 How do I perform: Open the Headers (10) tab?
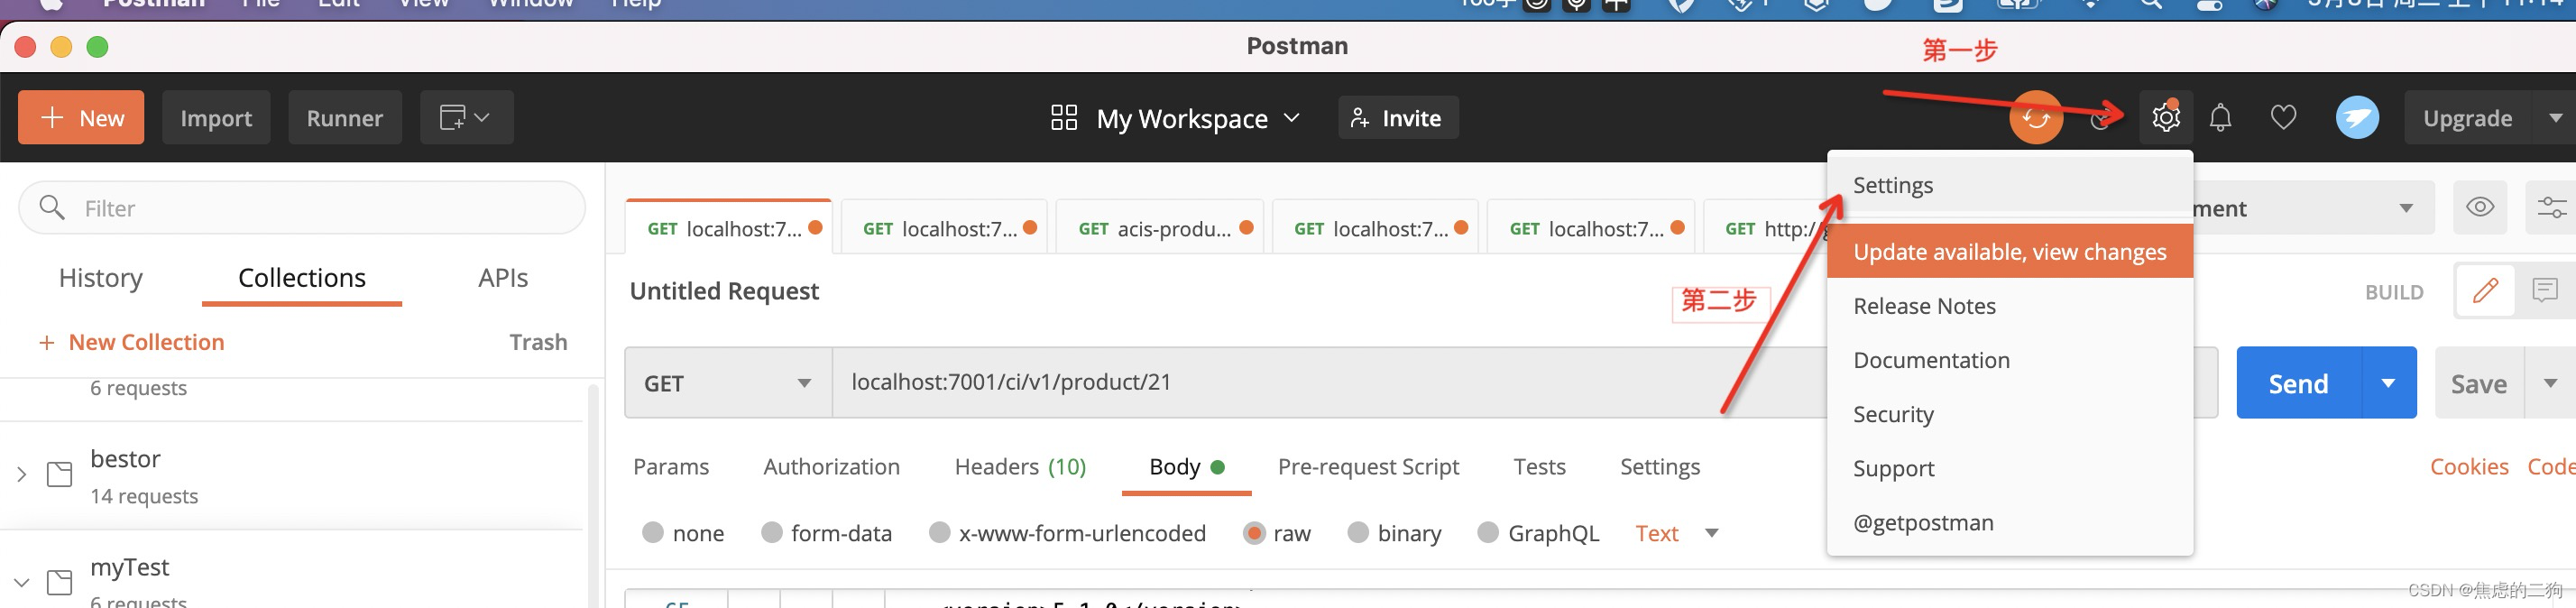click(1020, 467)
